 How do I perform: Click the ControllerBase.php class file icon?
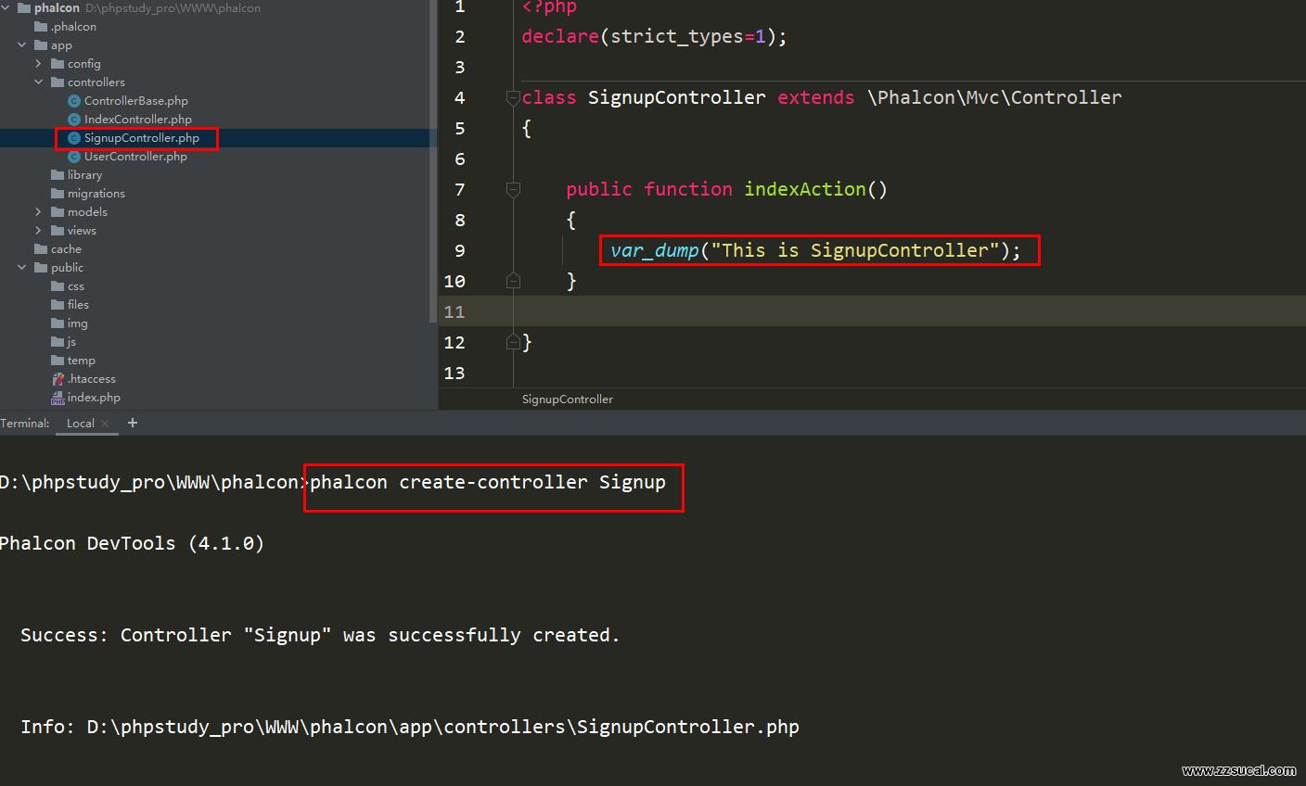click(74, 101)
